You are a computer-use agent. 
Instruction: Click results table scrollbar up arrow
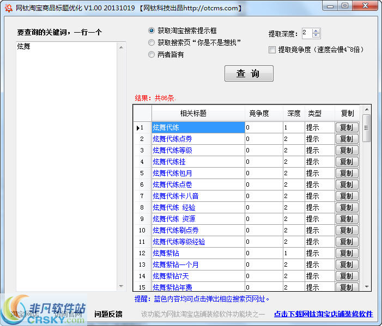click(367, 110)
